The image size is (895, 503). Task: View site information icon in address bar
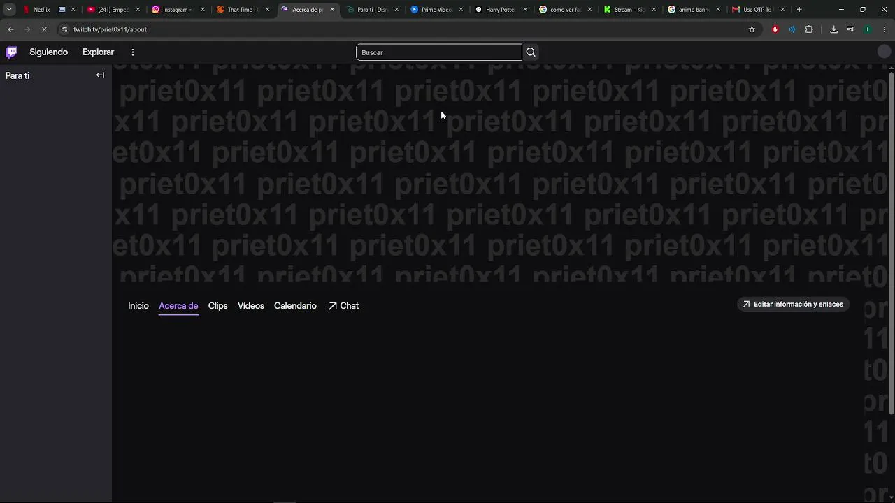(64, 29)
